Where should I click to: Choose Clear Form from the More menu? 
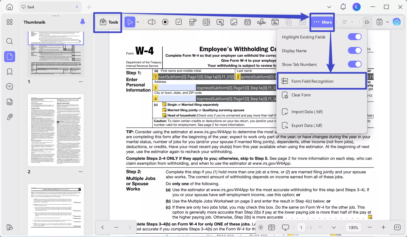click(301, 95)
